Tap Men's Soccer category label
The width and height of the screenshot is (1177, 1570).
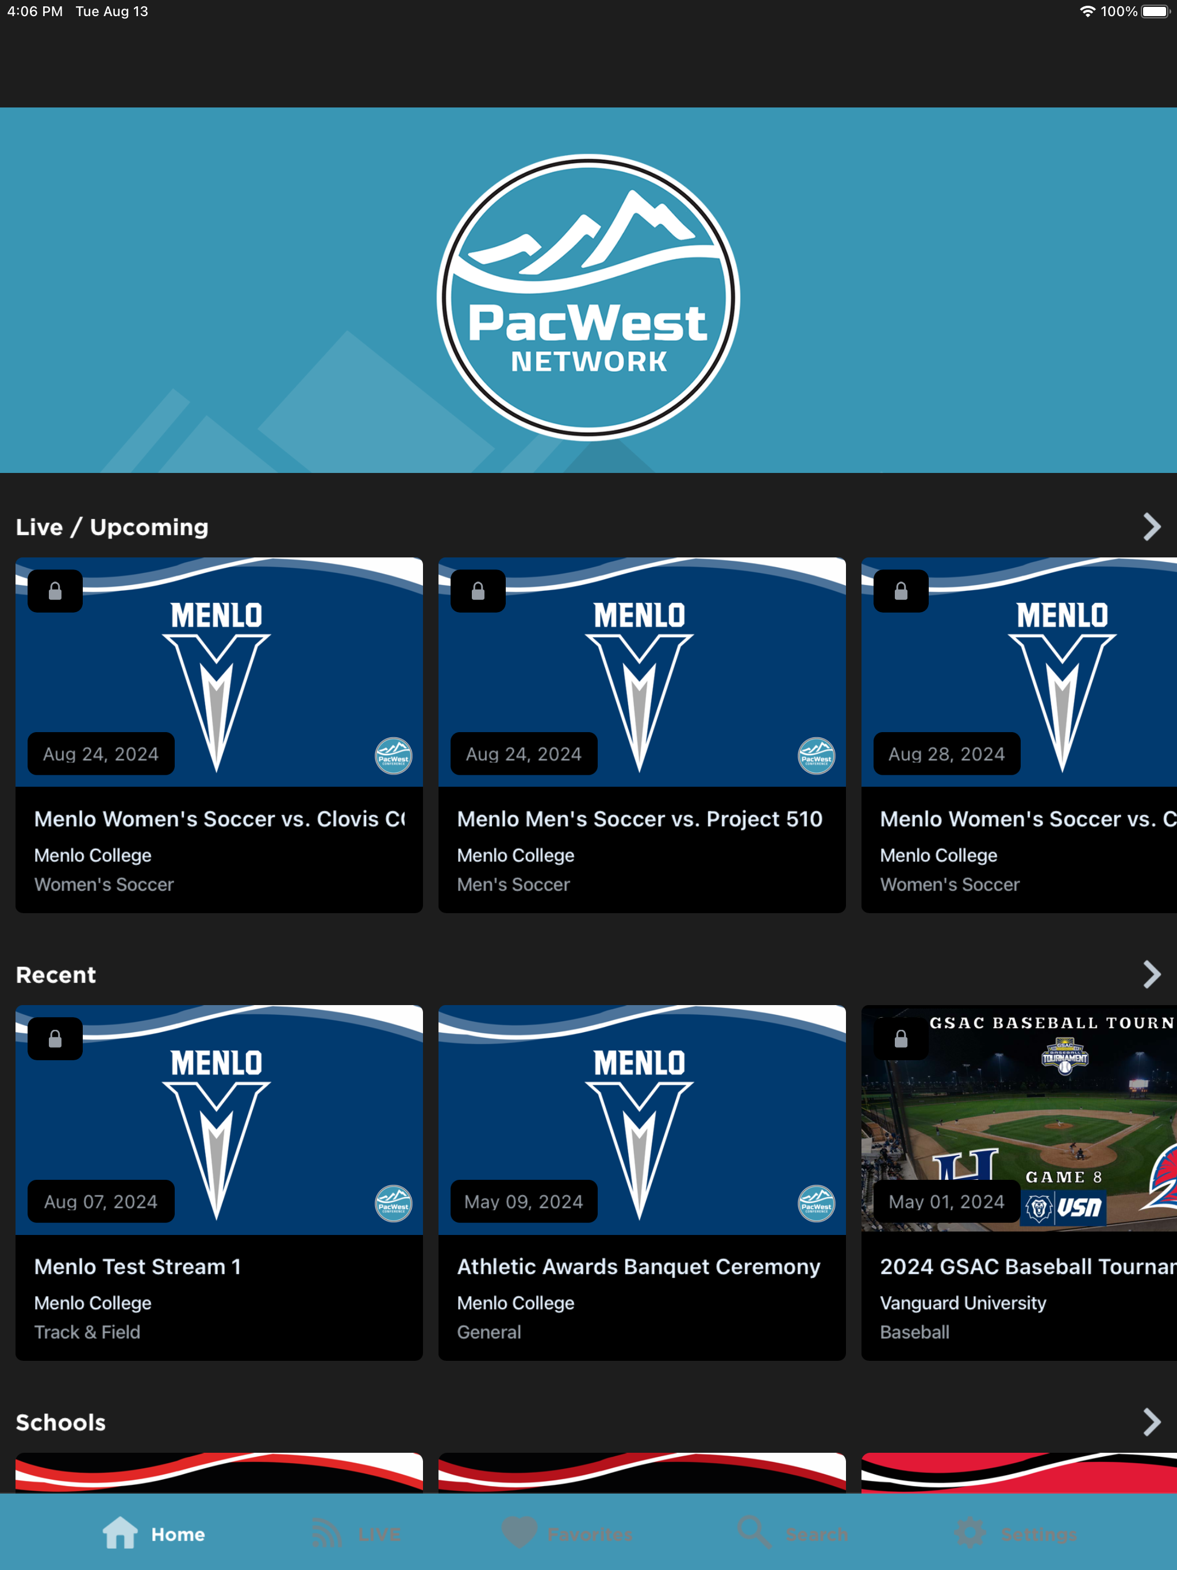513,884
